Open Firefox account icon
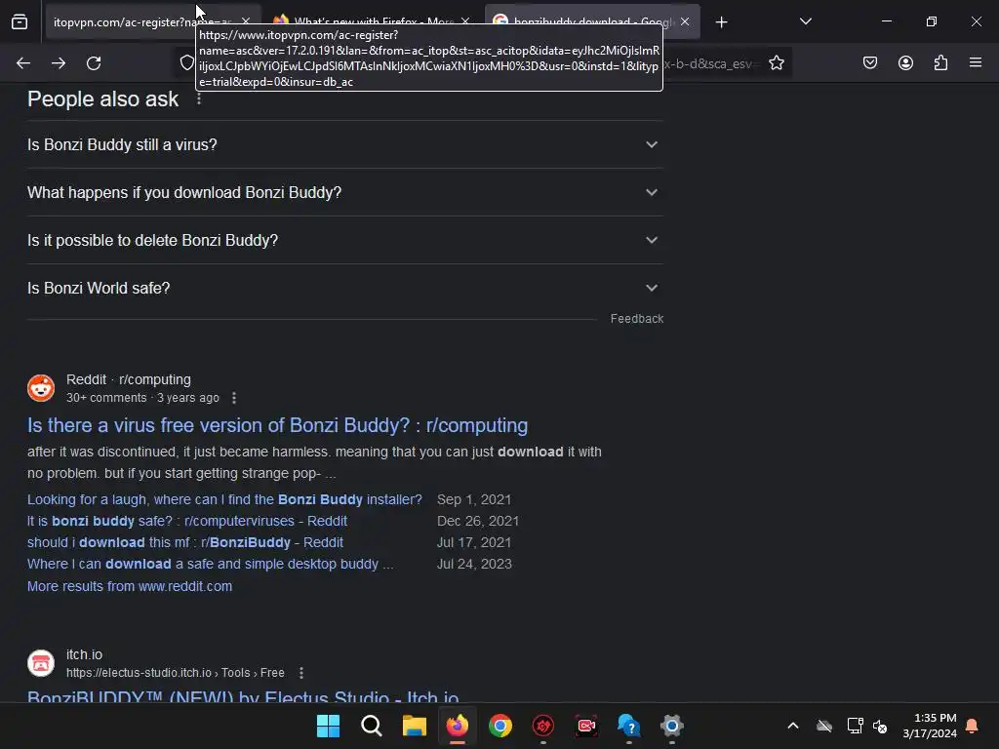 click(x=905, y=63)
